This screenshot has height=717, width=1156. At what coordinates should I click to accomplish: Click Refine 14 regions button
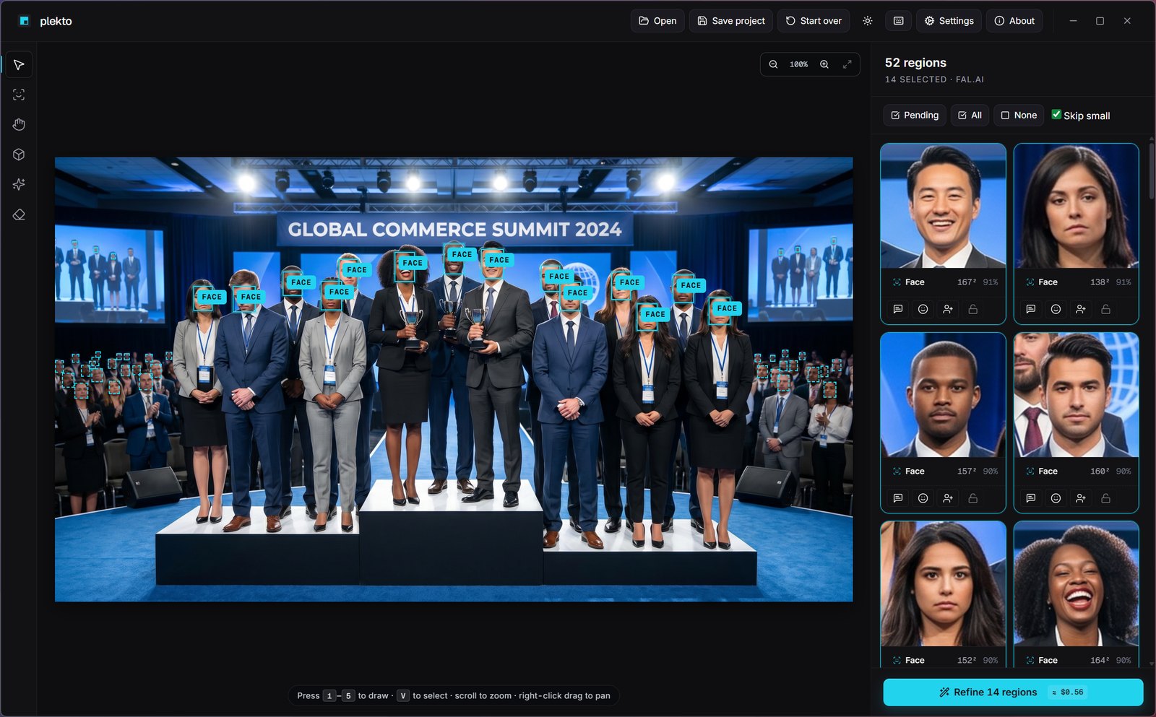click(1013, 692)
